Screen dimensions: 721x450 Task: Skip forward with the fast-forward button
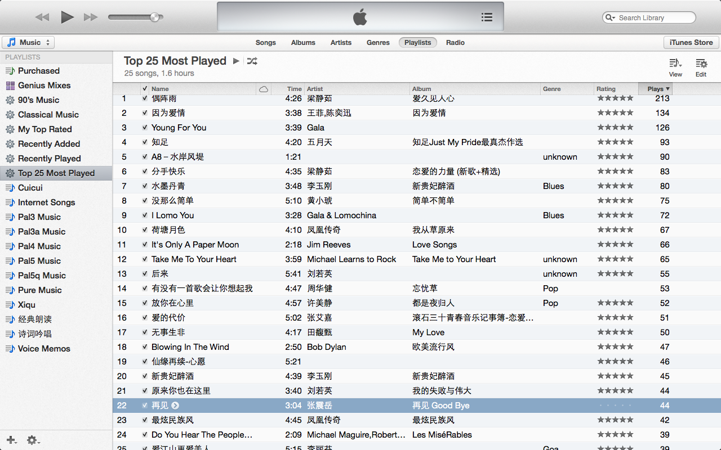click(91, 17)
